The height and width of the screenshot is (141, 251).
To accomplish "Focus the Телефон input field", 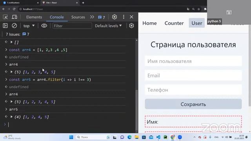I will pyautogui.click(x=193, y=90).
